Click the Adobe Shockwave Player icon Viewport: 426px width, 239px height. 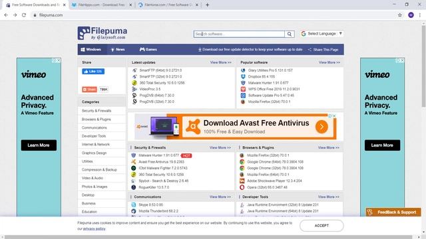coord(242,181)
